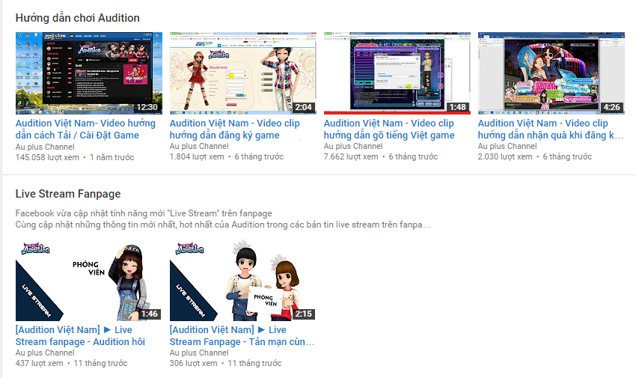Click the '7.662 lượt xem' view count
Screen dimensions: 636x378
pyautogui.click(x=351, y=156)
